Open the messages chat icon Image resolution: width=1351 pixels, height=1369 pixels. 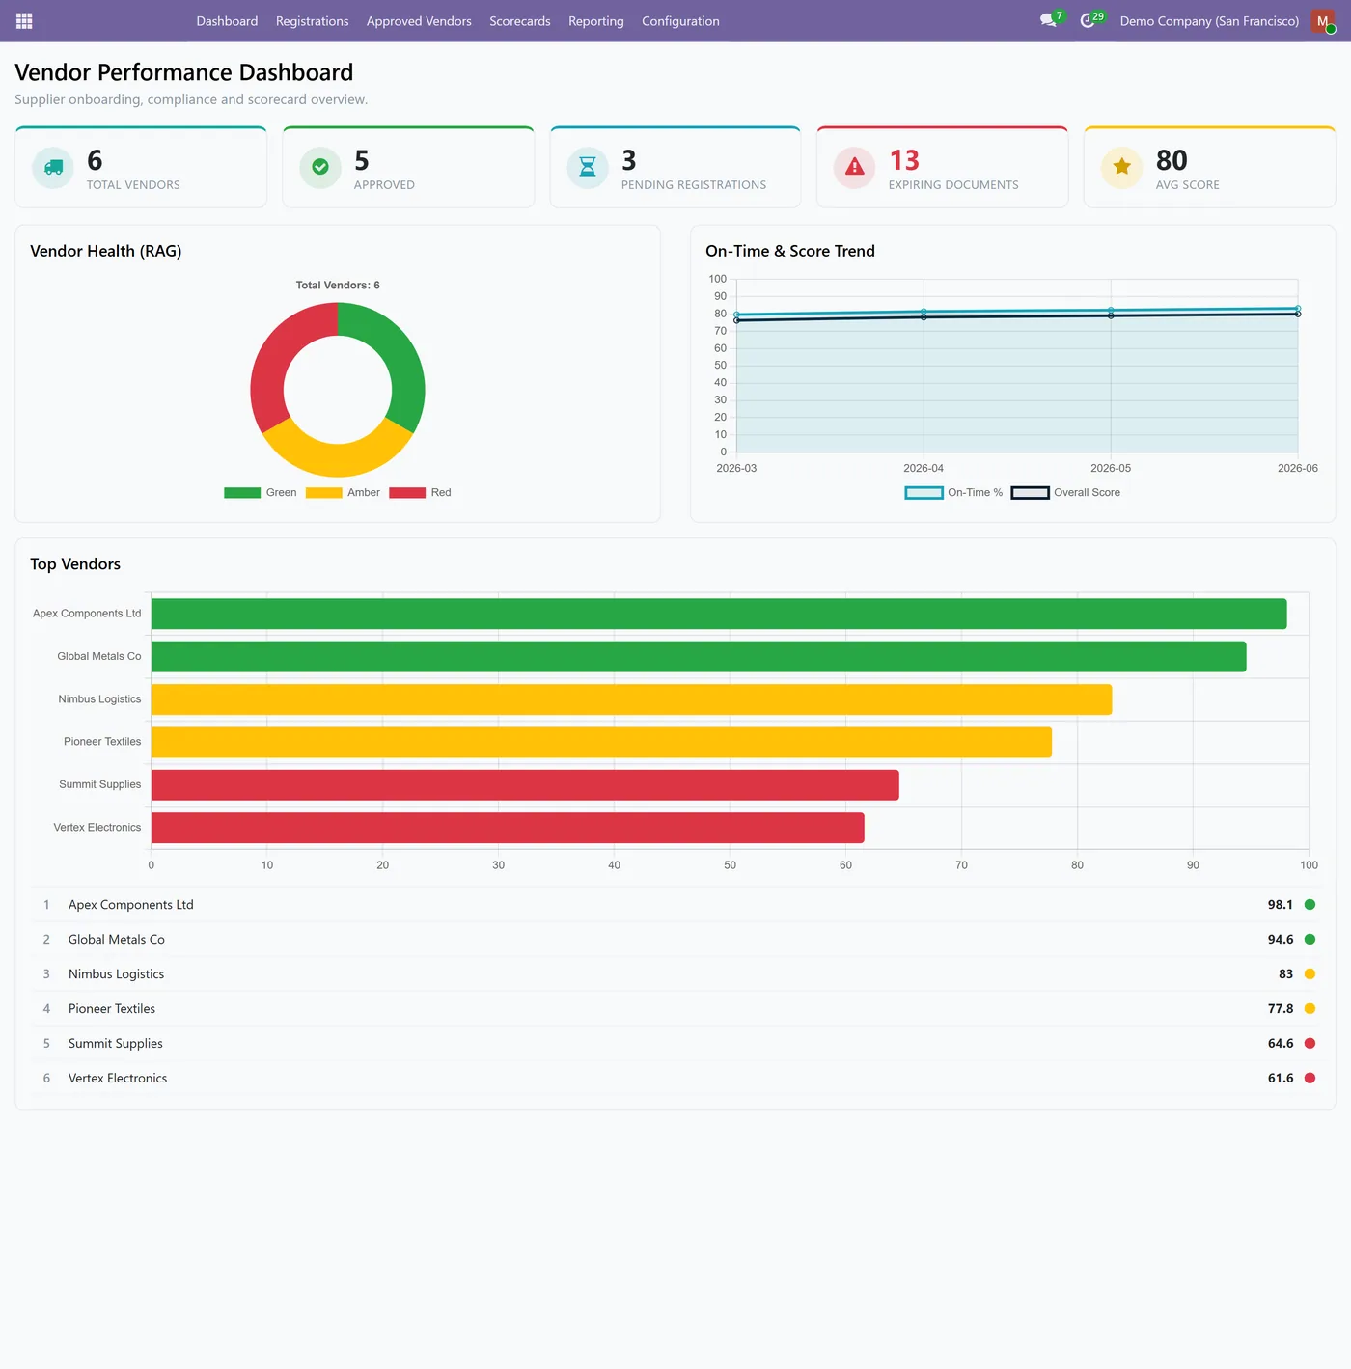[x=1048, y=20]
